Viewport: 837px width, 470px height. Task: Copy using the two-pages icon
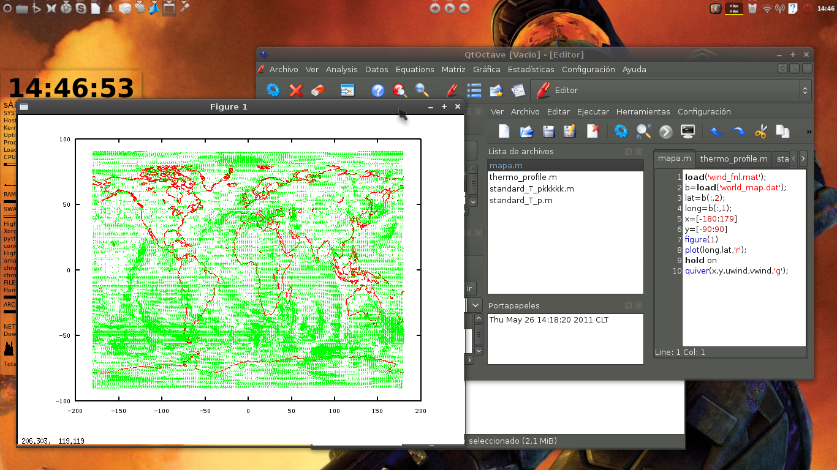tap(782, 131)
